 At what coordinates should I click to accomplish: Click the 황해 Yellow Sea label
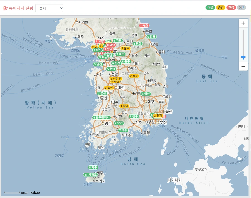[x=40, y=104]
